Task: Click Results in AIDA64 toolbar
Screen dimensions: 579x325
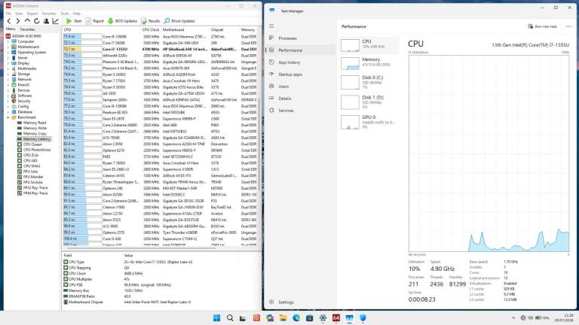Action: coord(151,21)
